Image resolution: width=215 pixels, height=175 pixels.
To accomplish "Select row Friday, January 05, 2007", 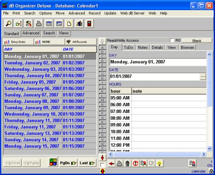I will tap(50, 82).
